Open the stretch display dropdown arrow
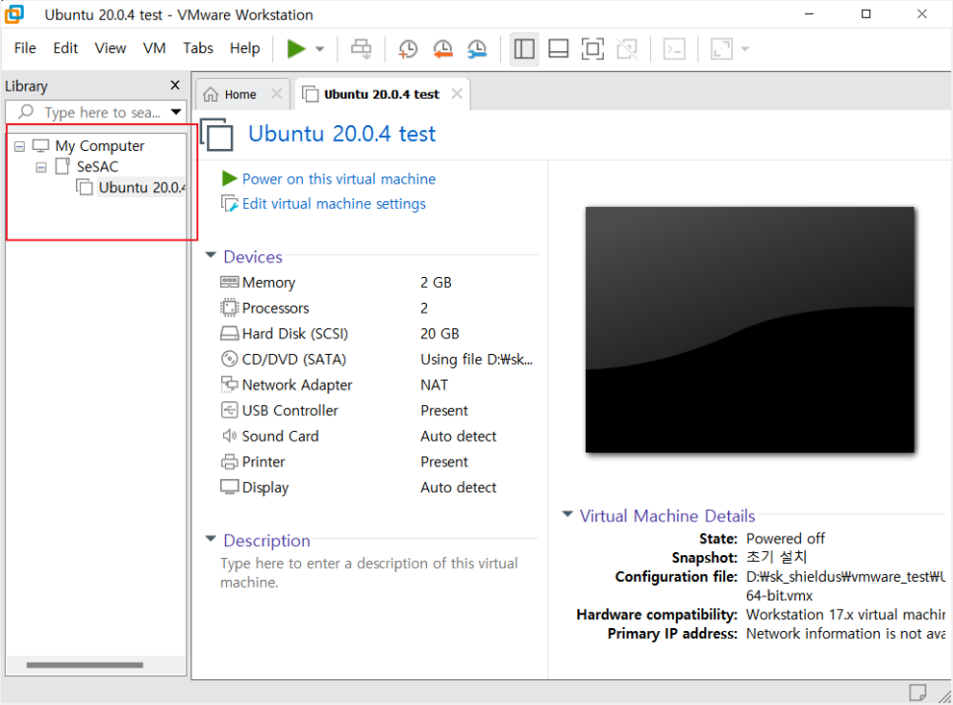This screenshot has width=953, height=705. click(x=745, y=49)
